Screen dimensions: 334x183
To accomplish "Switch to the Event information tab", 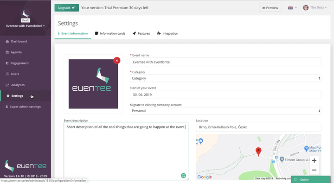I will tap(73, 33).
